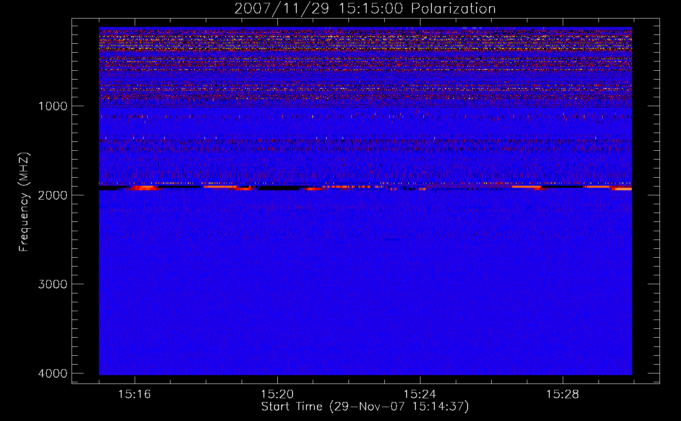The width and height of the screenshot is (681, 421).
Task: Click the 3000 frequency tick label
Action: pyautogui.click(x=53, y=284)
